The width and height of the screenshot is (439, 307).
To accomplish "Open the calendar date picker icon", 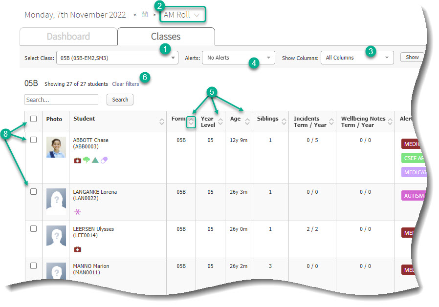I will pyautogui.click(x=145, y=14).
